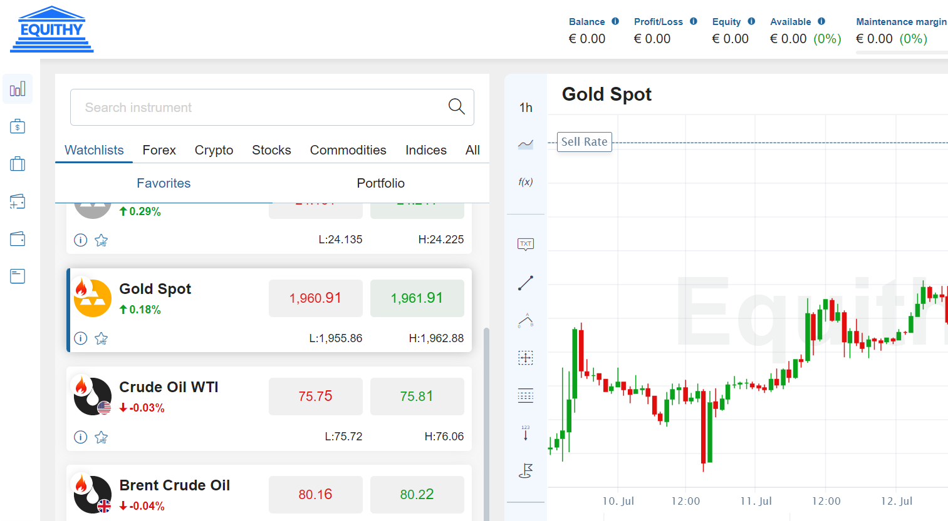
Task: Show the Equity info tooltip icon
Action: 751,21
